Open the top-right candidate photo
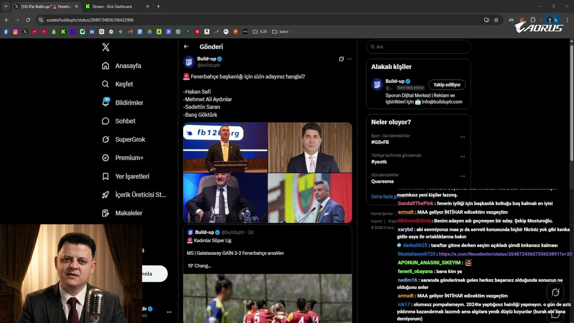This screenshot has width=574, height=323. coord(310,148)
